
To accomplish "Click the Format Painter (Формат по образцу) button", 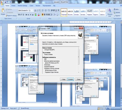I will point(11,16).
